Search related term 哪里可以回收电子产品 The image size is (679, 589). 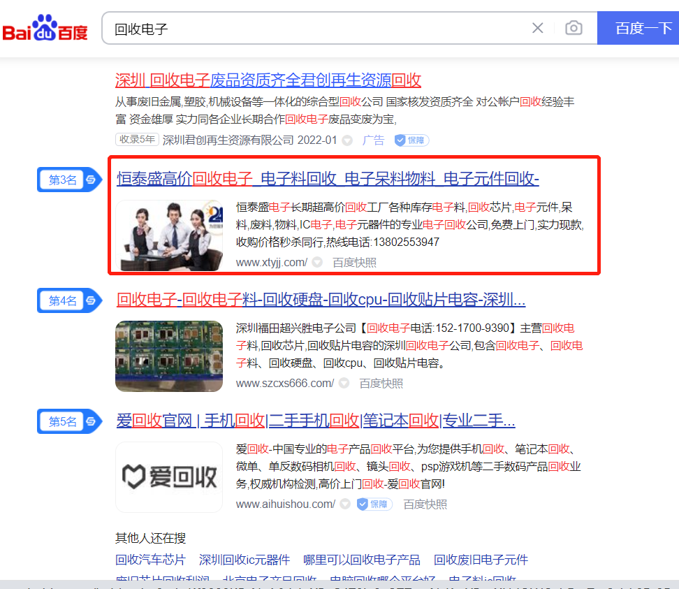362,560
